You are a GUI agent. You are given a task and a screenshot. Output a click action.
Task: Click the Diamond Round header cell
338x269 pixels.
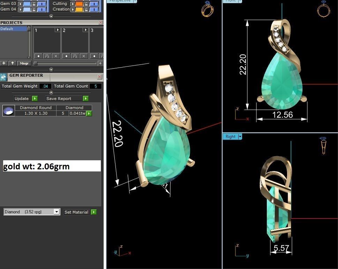point(36,108)
